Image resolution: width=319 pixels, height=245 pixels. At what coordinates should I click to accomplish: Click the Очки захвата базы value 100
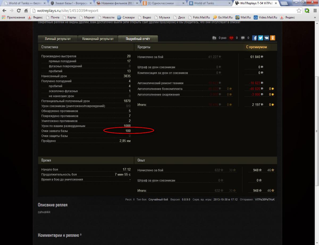tap(128, 131)
